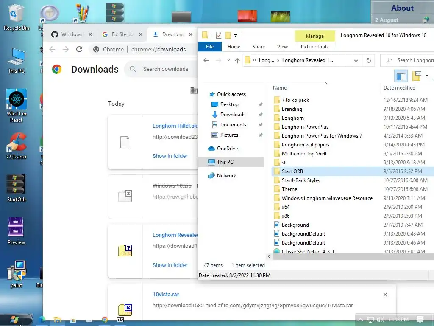Image resolution: width=434 pixels, height=326 pixels.
Task: Sort by Date modified column header
Action: tap(399, 87)
